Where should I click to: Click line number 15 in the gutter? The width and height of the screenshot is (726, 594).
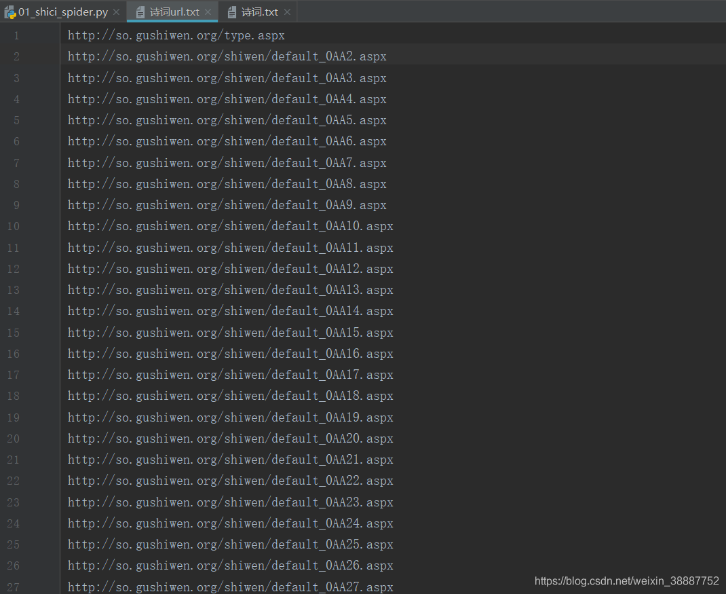click(14, 333)
